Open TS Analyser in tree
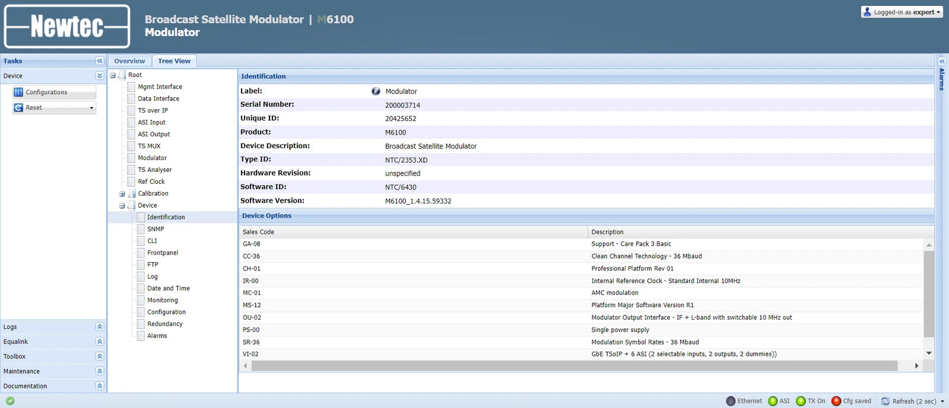Image resolution: width=949 pixels, height=408 pixels. [x=155, y=170]
